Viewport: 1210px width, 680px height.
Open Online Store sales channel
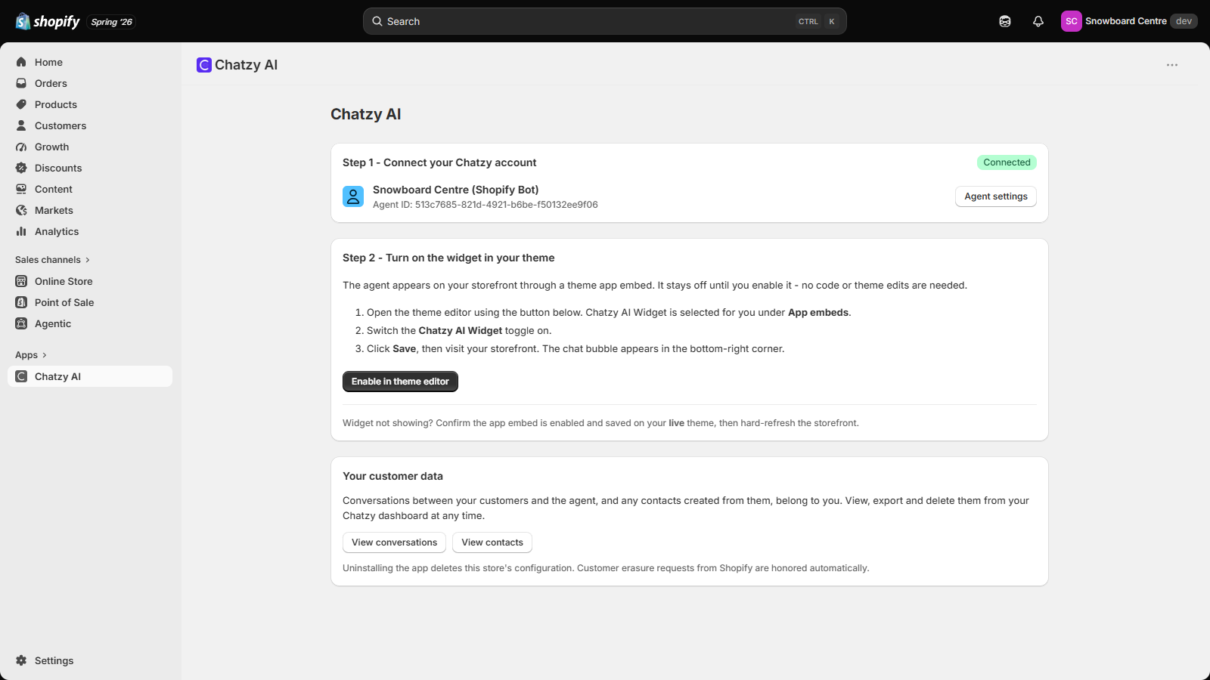point(90,281)
